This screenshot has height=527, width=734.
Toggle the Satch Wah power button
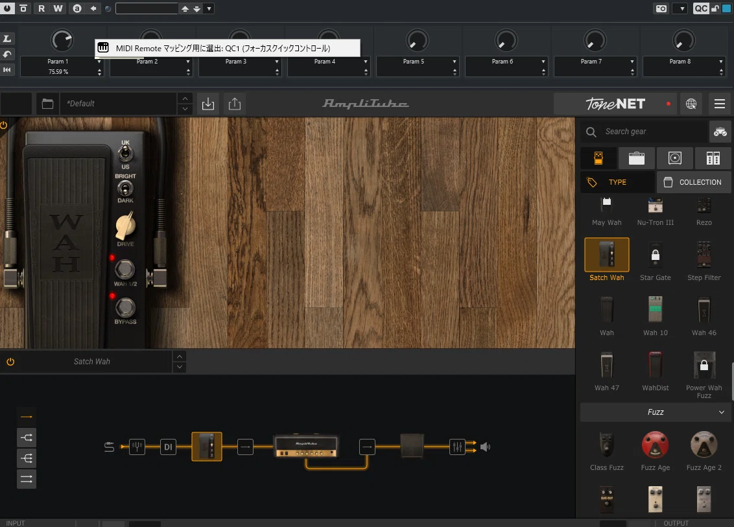tap(10, 362)
